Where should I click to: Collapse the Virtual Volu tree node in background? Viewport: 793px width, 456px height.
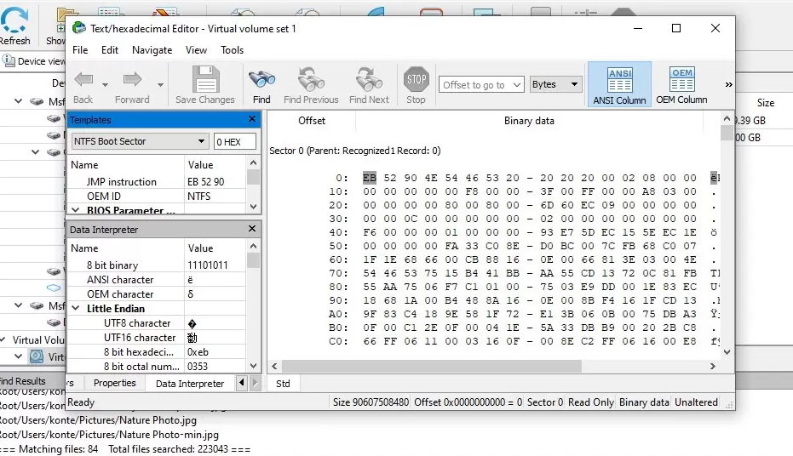(x=3, y=339)
